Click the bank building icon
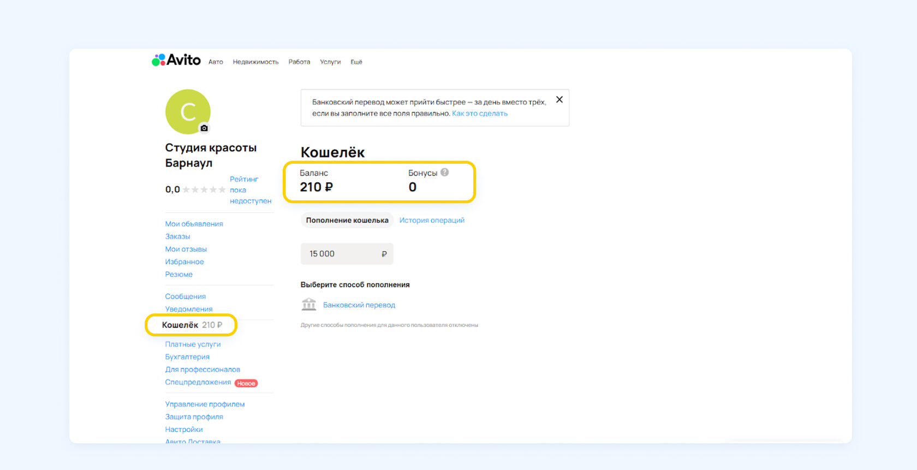 [309, 305]
